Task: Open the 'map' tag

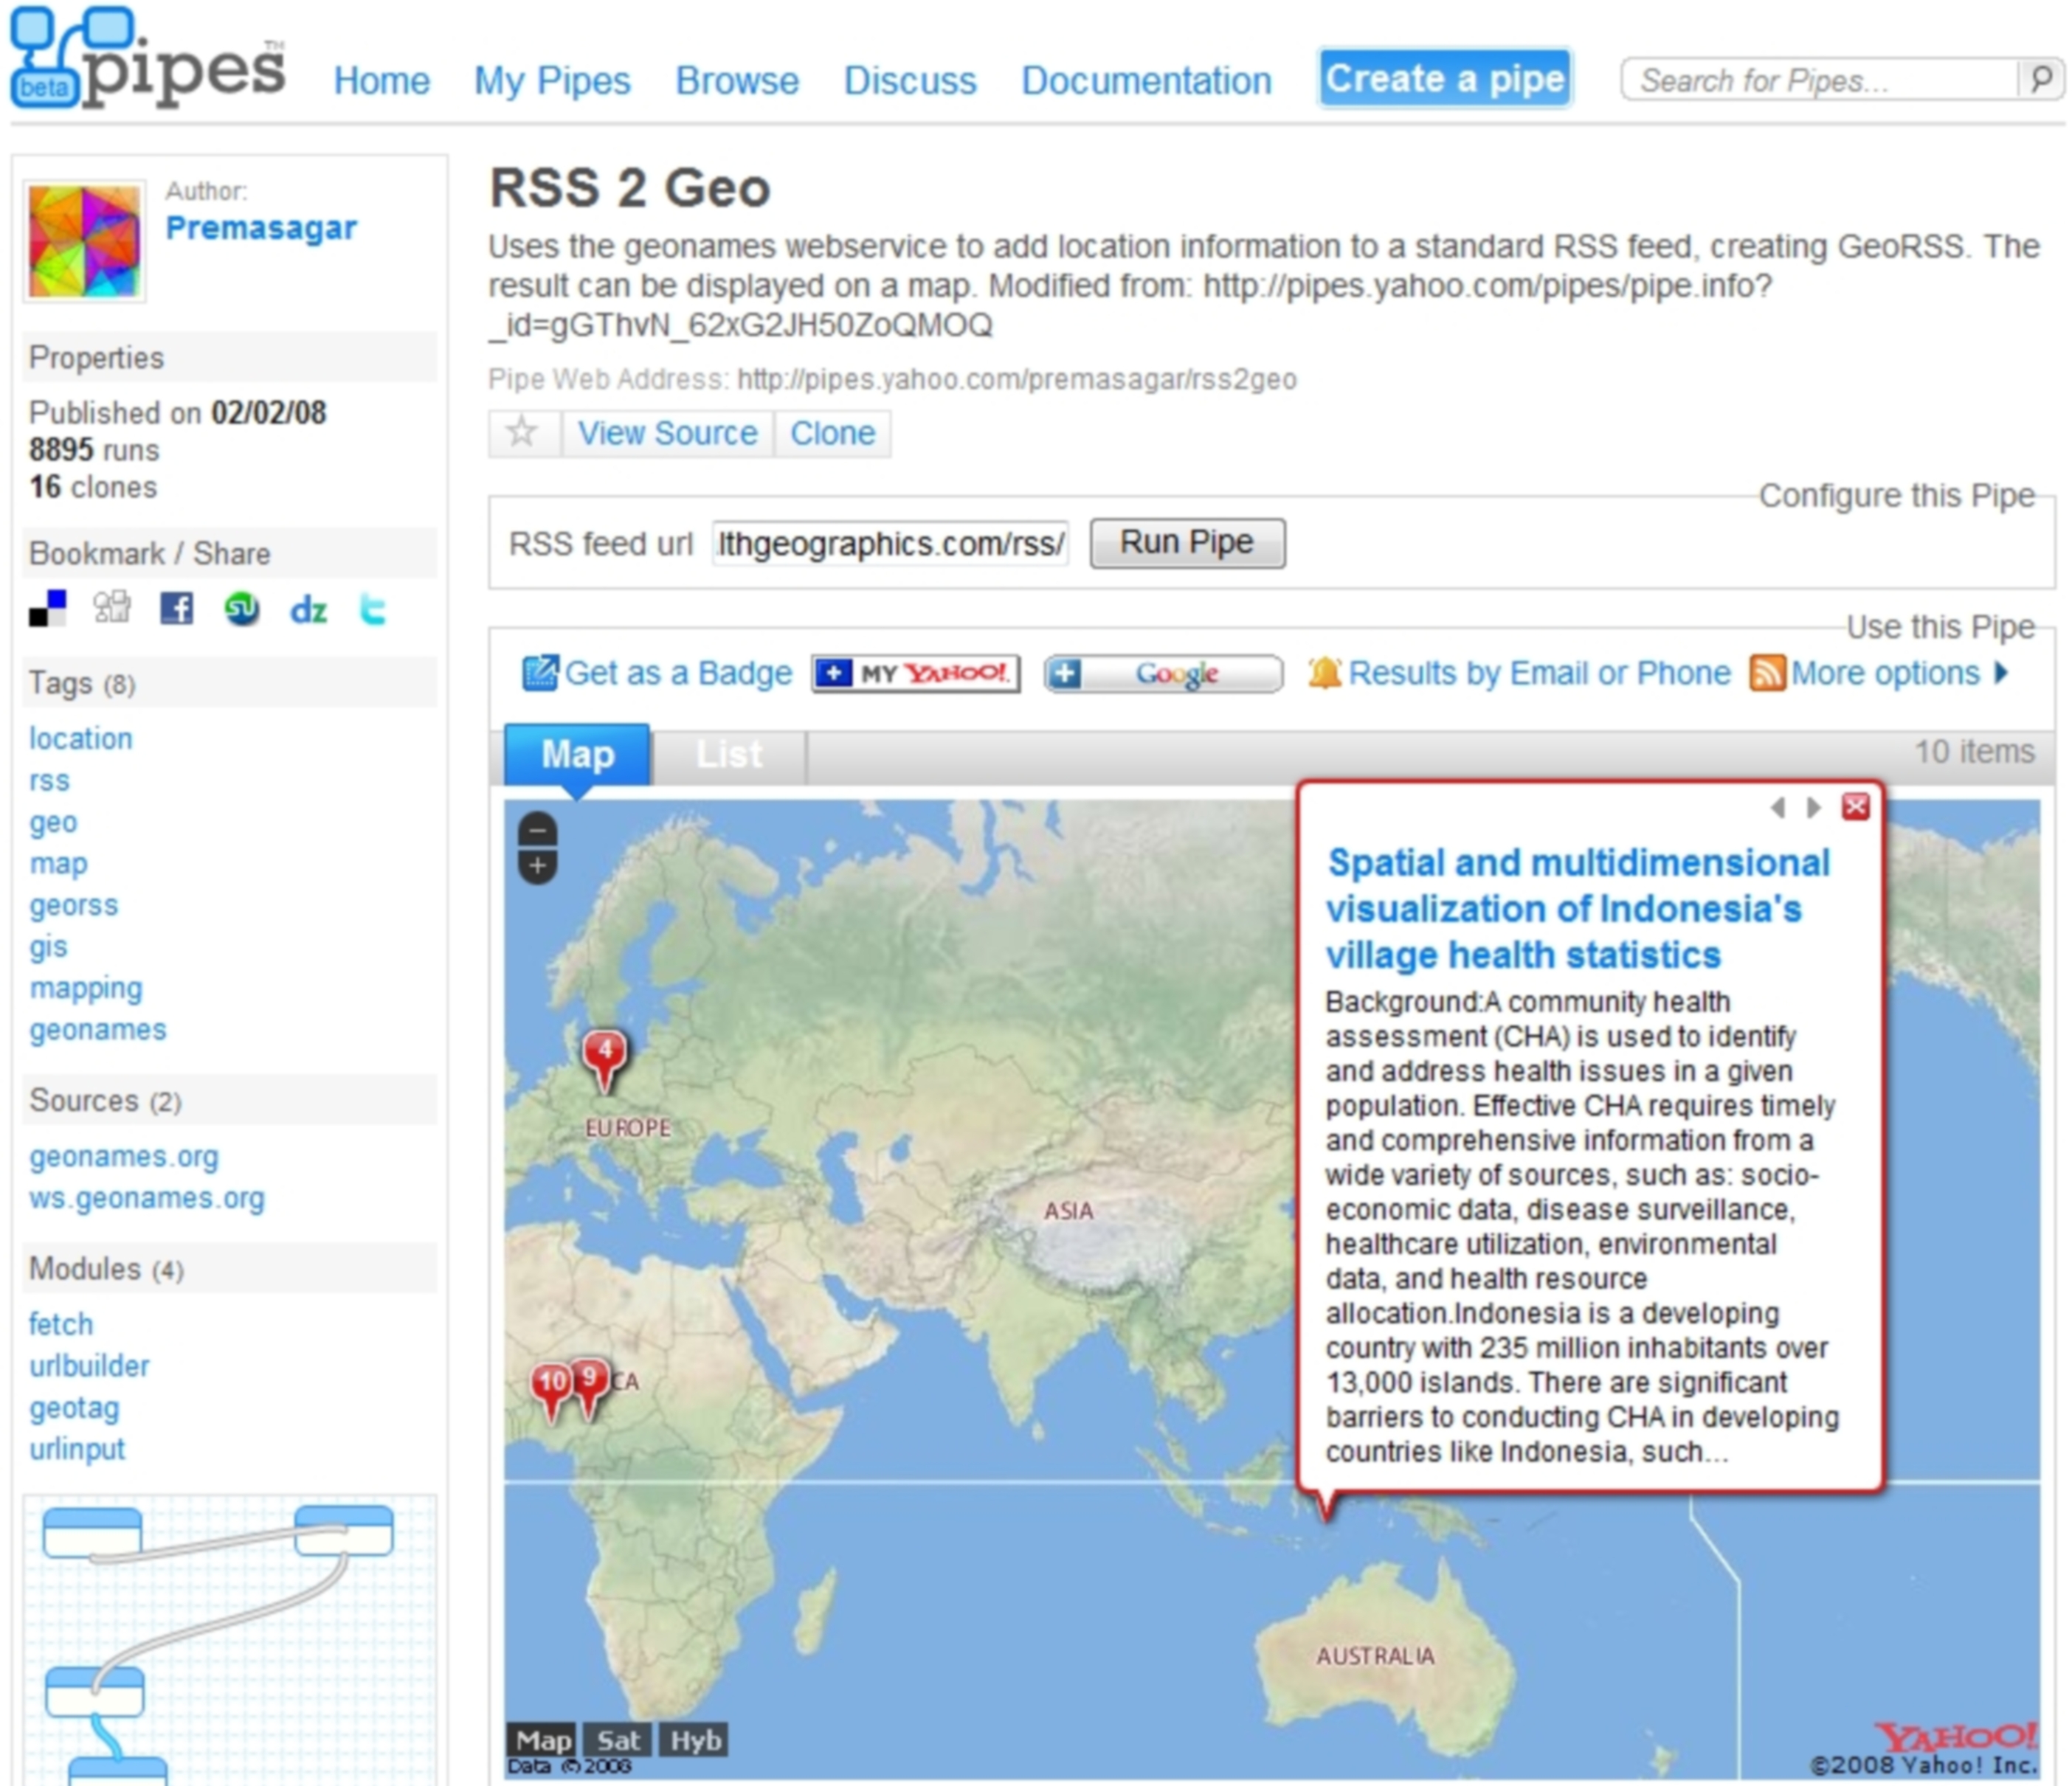Action: [58, 864]
